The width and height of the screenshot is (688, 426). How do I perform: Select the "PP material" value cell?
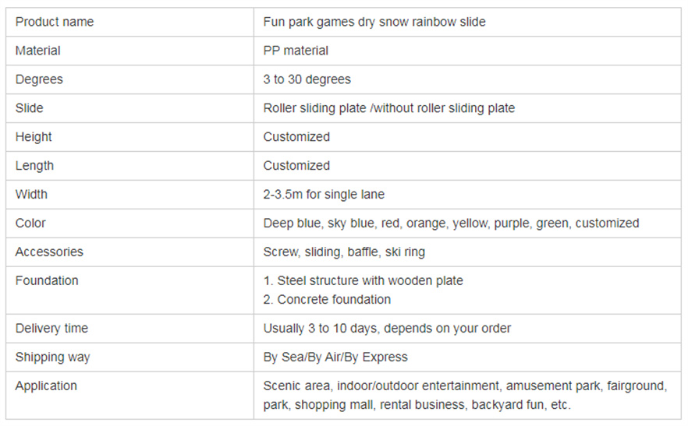click(x=296, y=51)
